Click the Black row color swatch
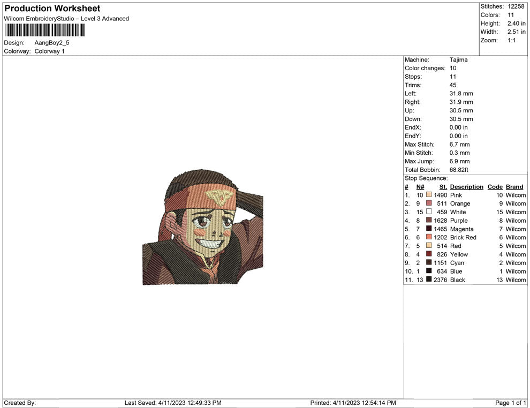The height and width of the screenshot is (408, 530). point(429,279)
